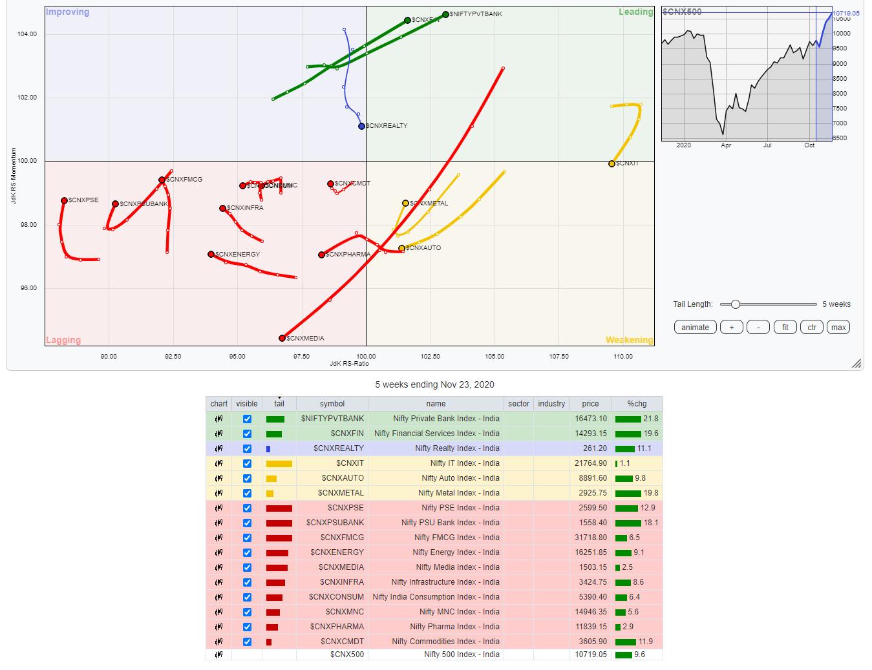This screenshot has width=872, height=670.
Task: Click the symbol column header
Action: click(x=332, y=404)
